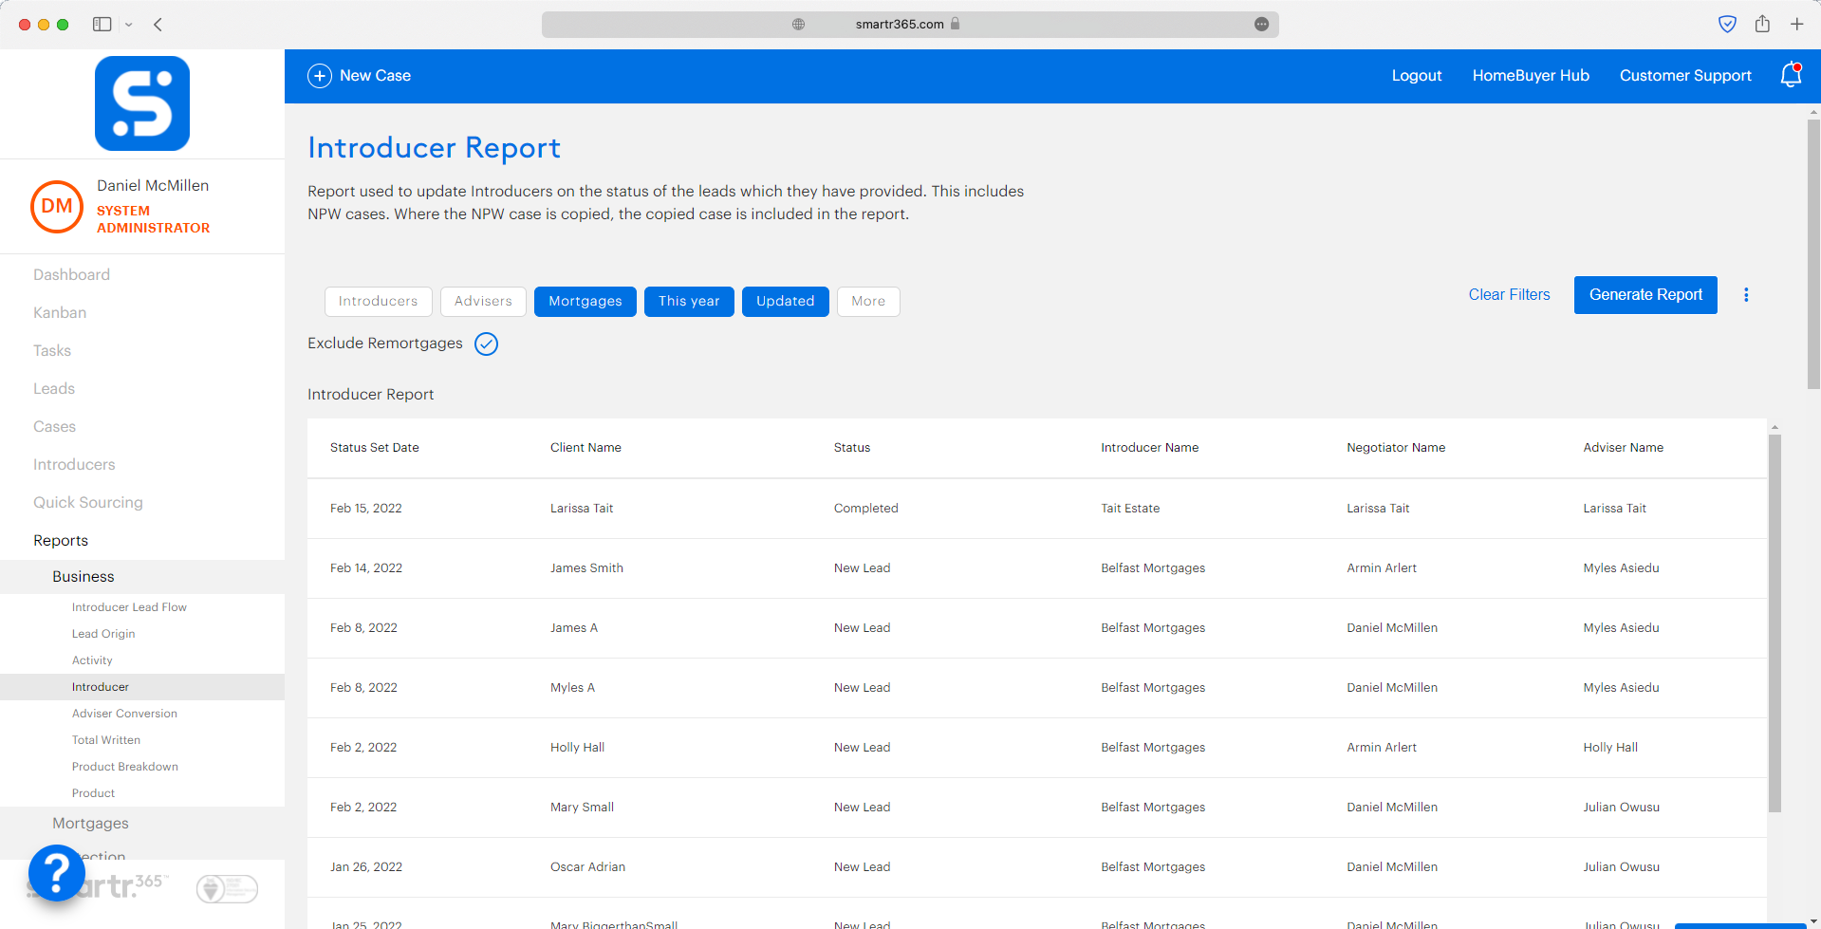The image size is (1821, 929).
Task: Open the three-dot options menu beside Generate Report
Action: [x=1746, y=295]
